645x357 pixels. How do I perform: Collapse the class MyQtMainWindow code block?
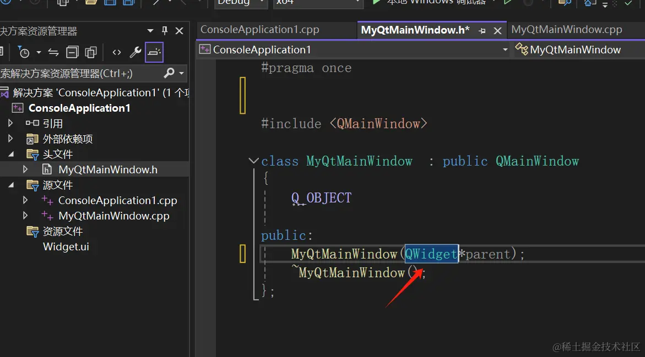(x=253, y=161)
